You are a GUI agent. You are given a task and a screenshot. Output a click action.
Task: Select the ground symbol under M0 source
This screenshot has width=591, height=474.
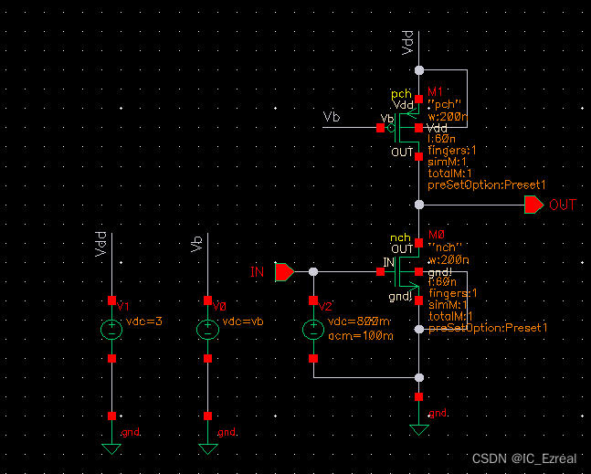click(x=418, y=428)
